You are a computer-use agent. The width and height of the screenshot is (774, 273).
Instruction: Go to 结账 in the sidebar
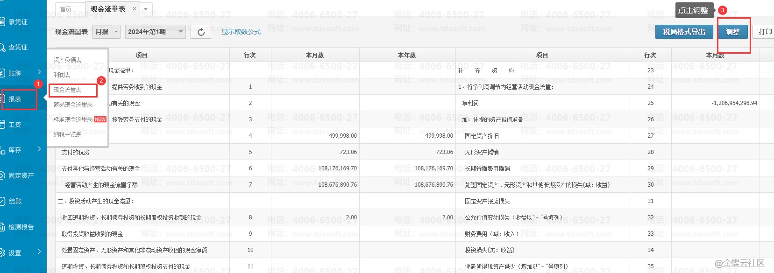(x=3, y=201)
